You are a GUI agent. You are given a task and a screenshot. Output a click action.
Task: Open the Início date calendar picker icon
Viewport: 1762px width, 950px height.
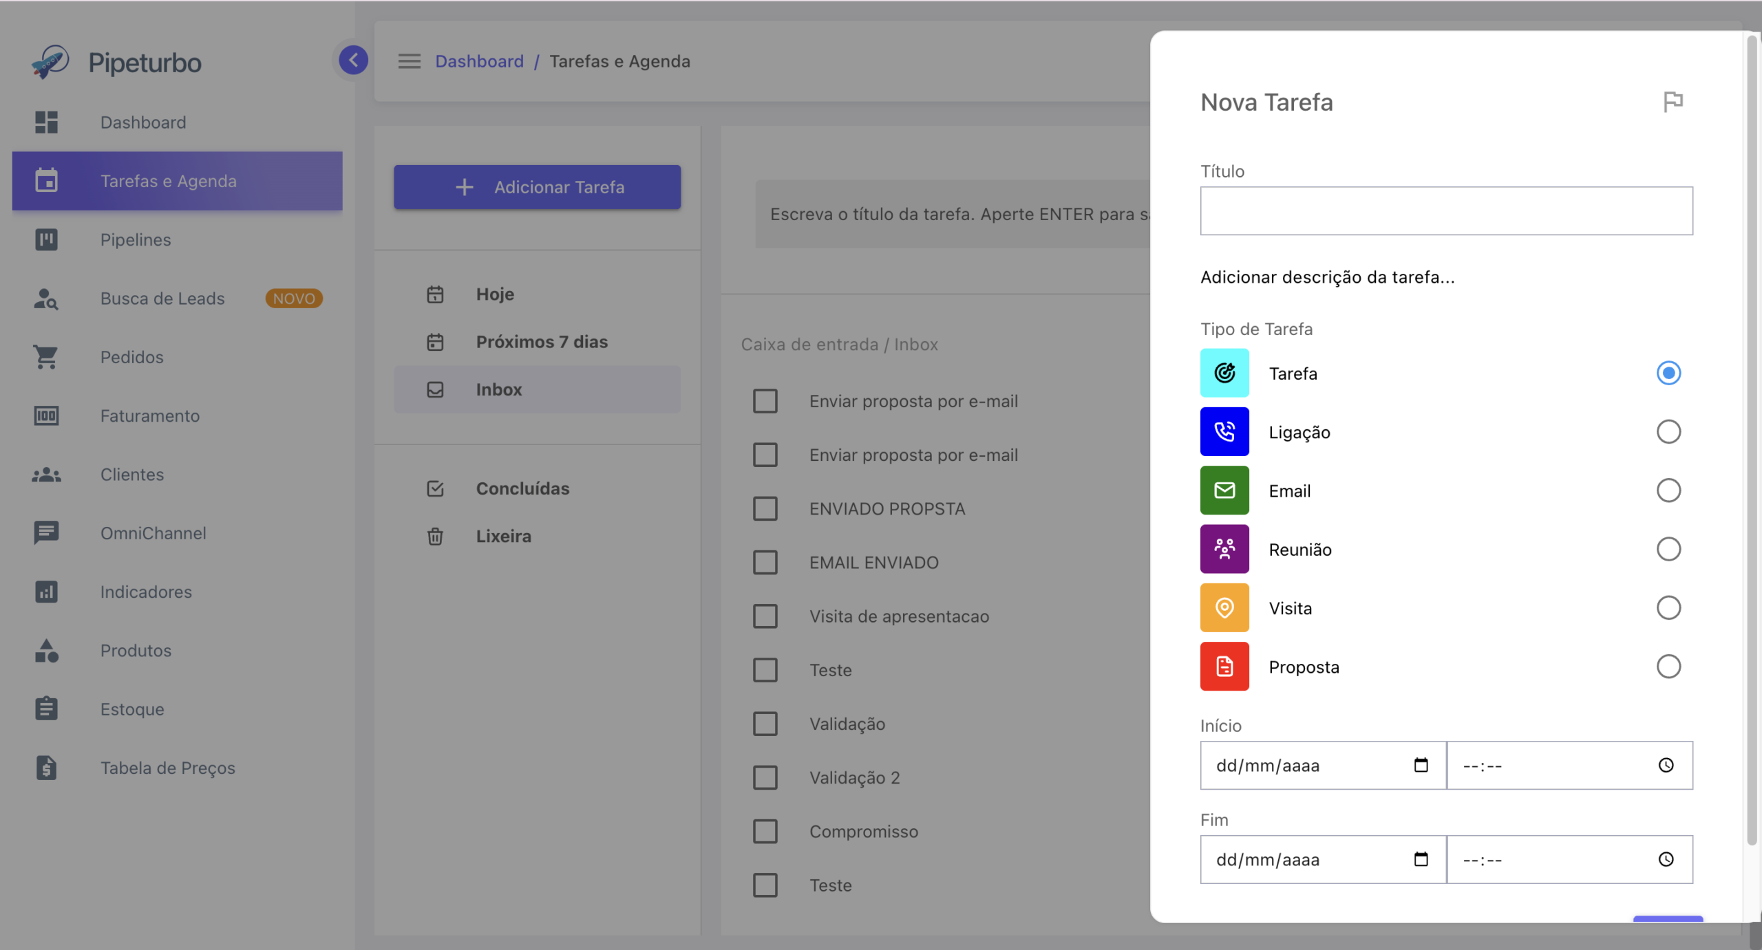1421,765
